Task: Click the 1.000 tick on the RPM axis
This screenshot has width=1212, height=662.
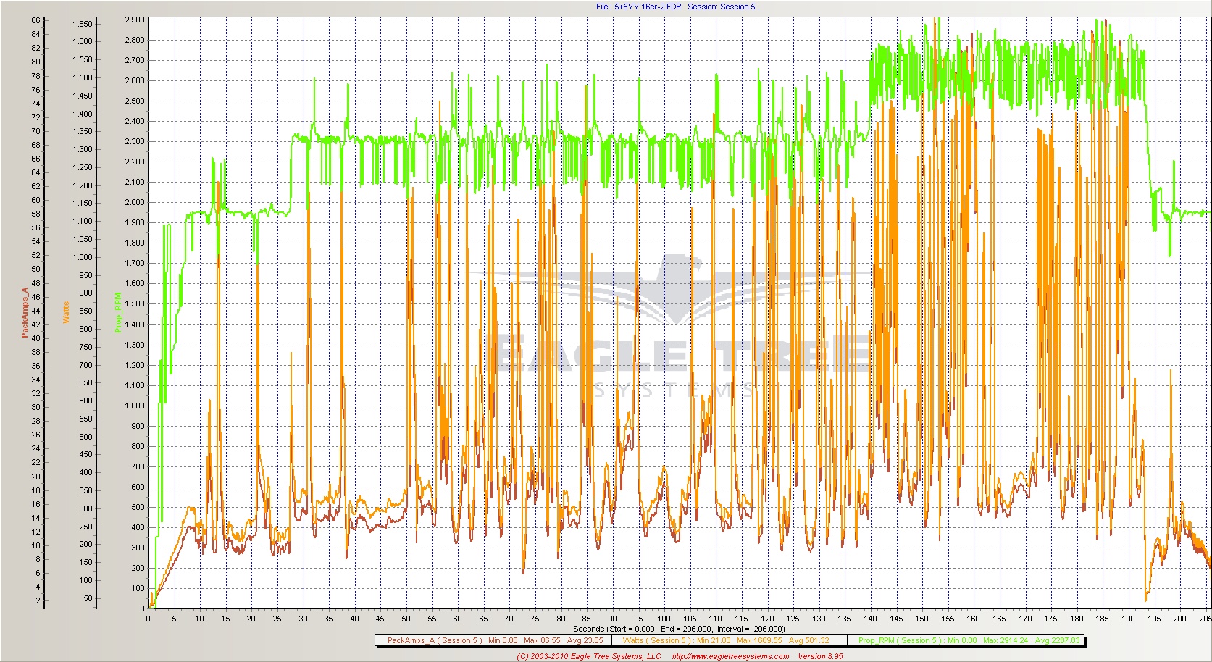Action: (x=135, y=406)
